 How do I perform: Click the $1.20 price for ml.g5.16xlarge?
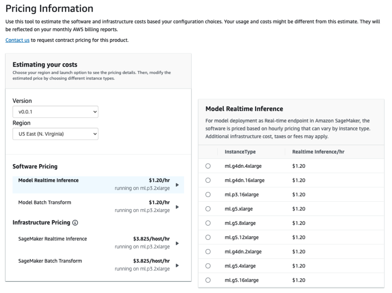coord(299,280)
